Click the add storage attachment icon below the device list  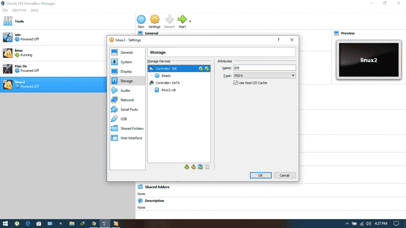(x=200, y=167)
